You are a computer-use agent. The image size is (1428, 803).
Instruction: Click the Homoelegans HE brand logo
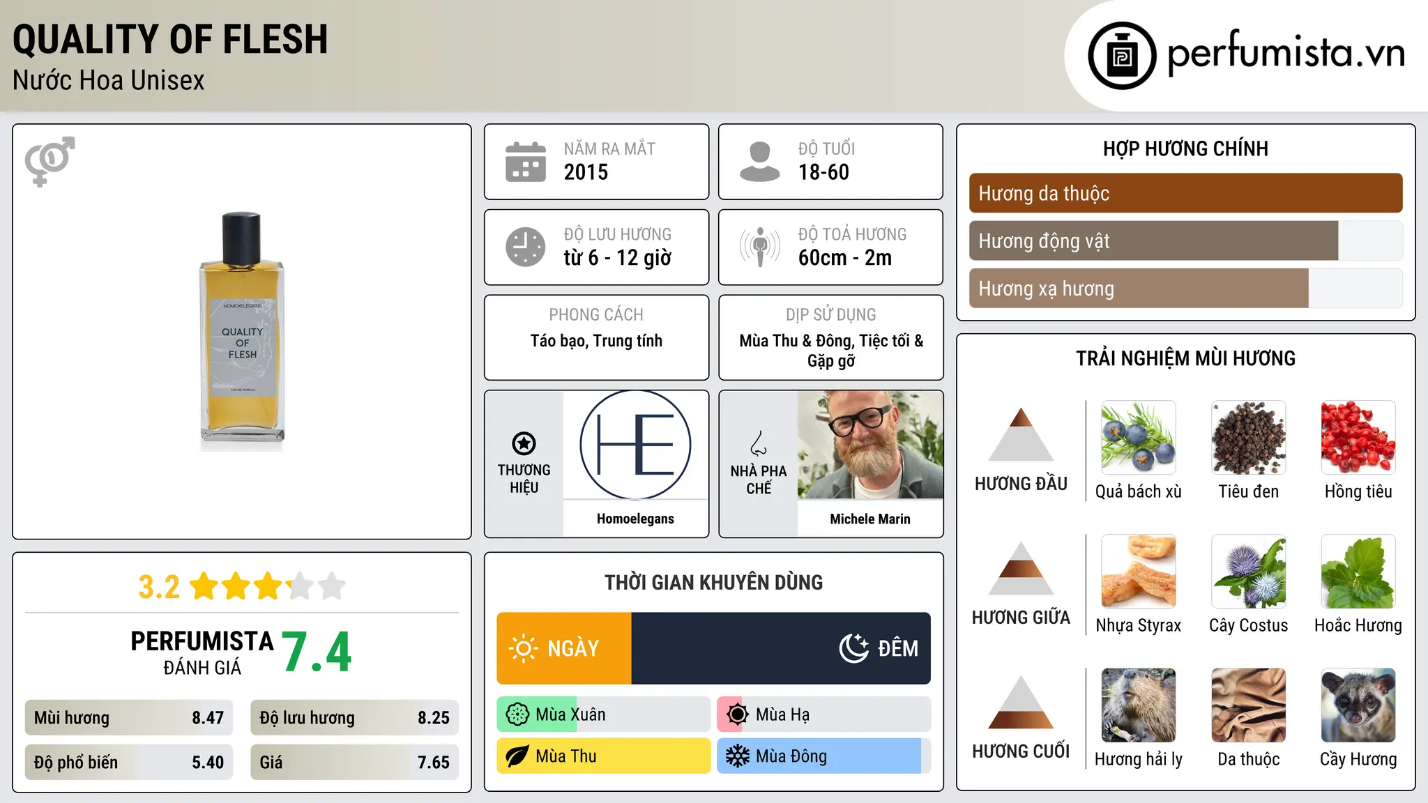point(635,445)
